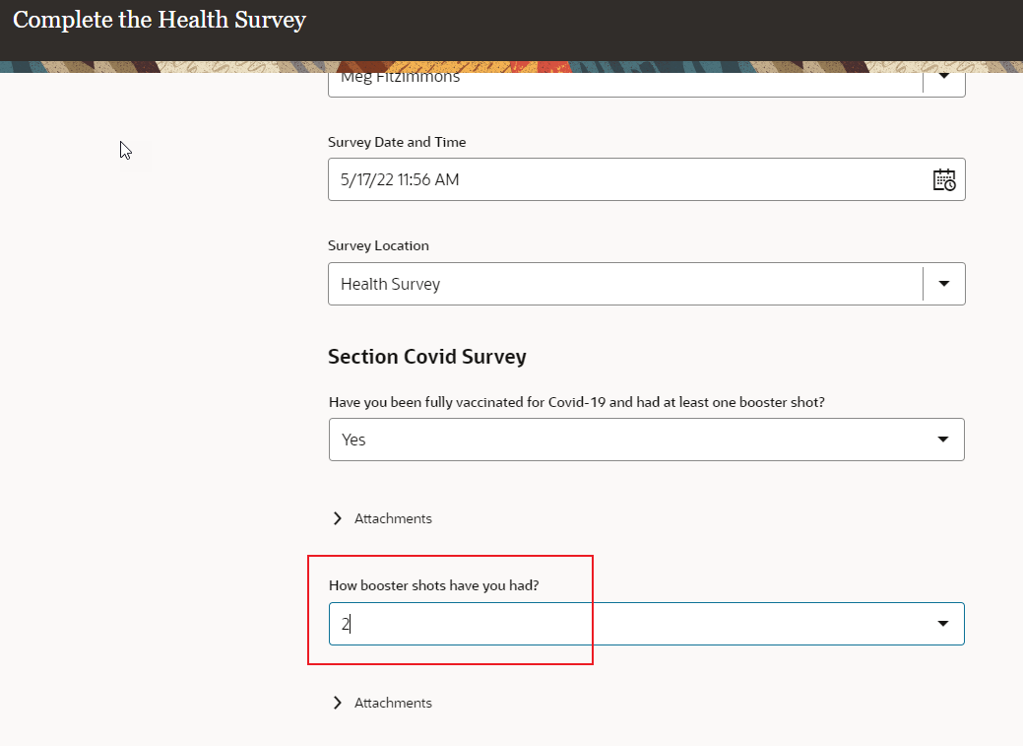Image resolution: width=1023 pixels, height=746 pixels.
Task: Click the Meg Fitzimmons field dropdown arrow
Action: (942, 79)
